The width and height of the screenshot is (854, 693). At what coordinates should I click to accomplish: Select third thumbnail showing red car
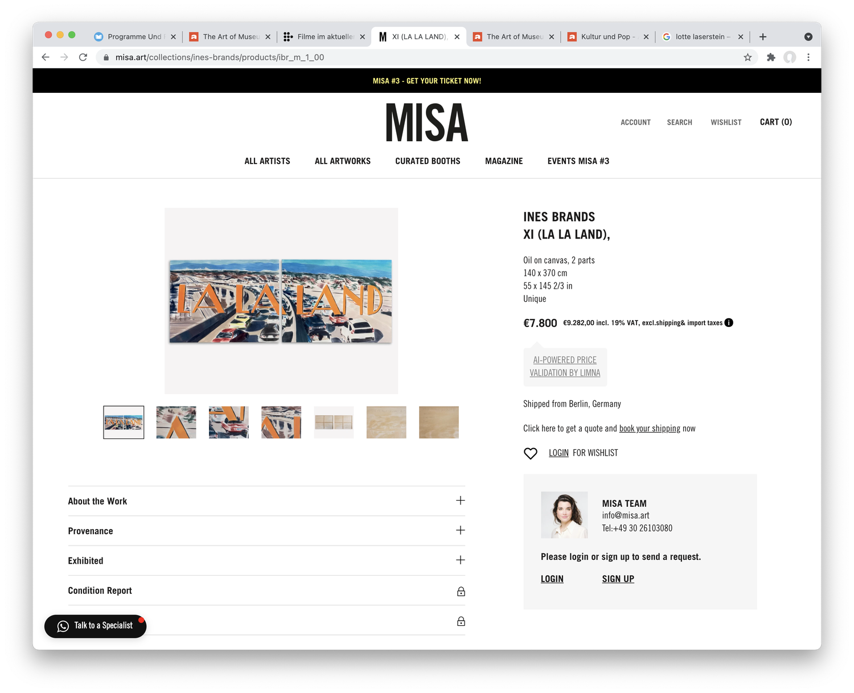click(228, 423)
